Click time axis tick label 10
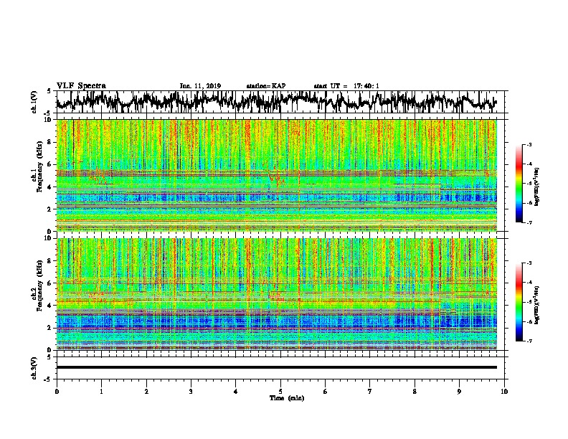Screen dimensions: 568x439 point(504,392)
